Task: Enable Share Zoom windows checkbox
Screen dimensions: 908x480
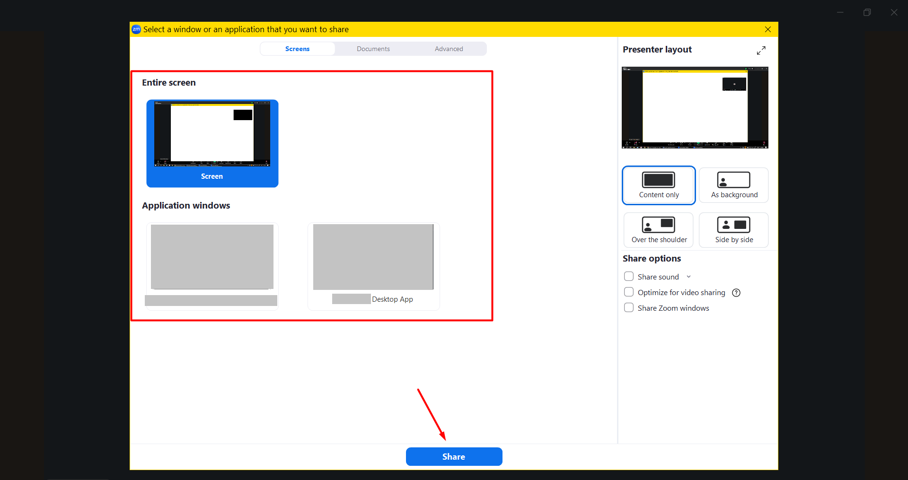Action: [x=629, y=308]
